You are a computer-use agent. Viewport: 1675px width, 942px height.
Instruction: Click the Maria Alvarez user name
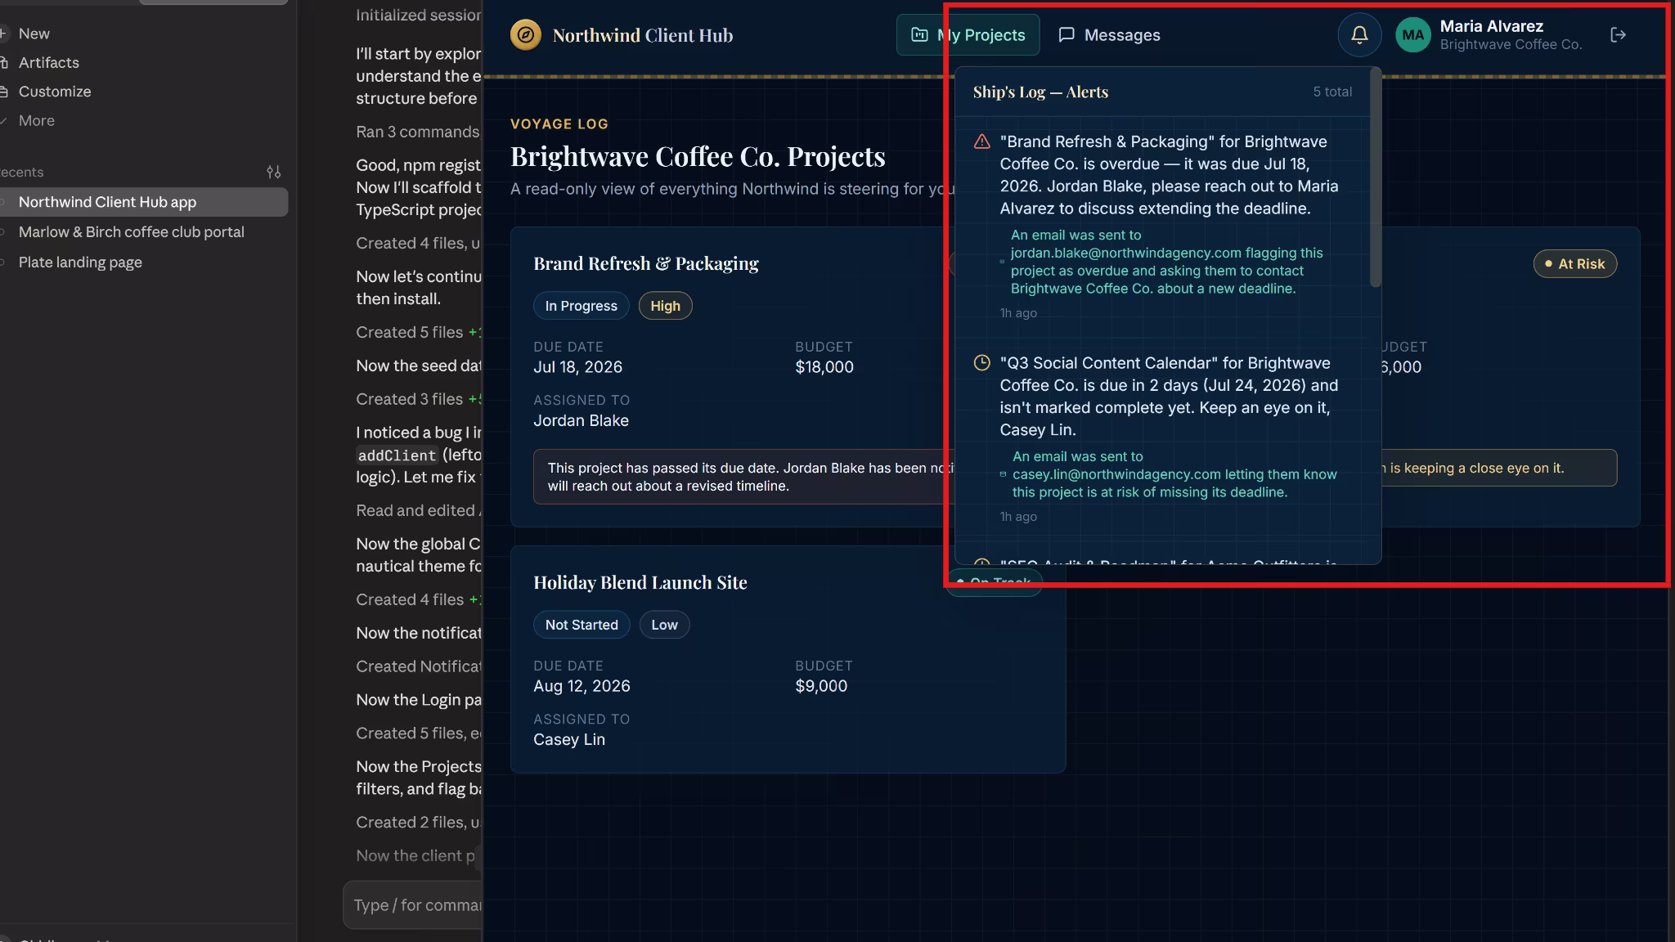pyautogui.click(x=1491, y=26)
